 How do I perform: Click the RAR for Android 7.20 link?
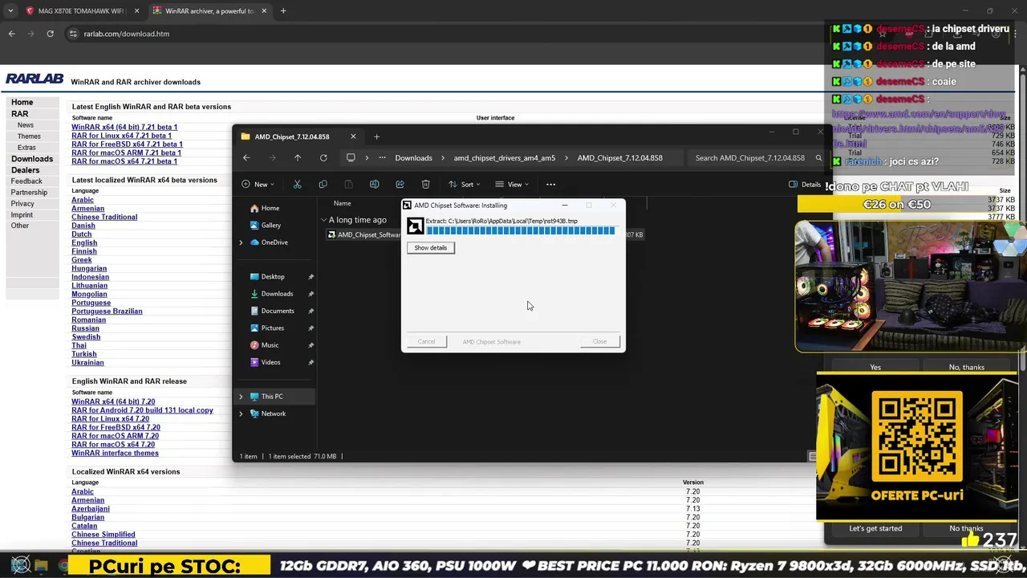tap(143, 410)
